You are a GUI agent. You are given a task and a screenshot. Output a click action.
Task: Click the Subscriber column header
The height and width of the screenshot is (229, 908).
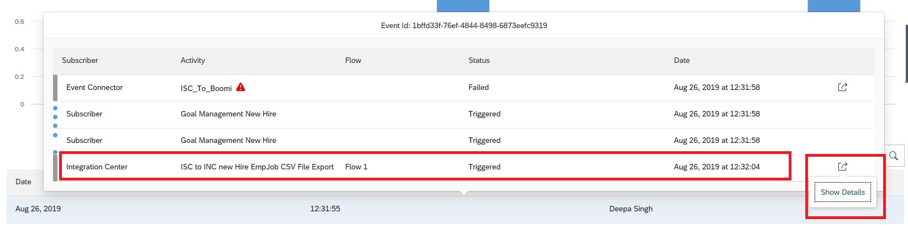point(80,60)
